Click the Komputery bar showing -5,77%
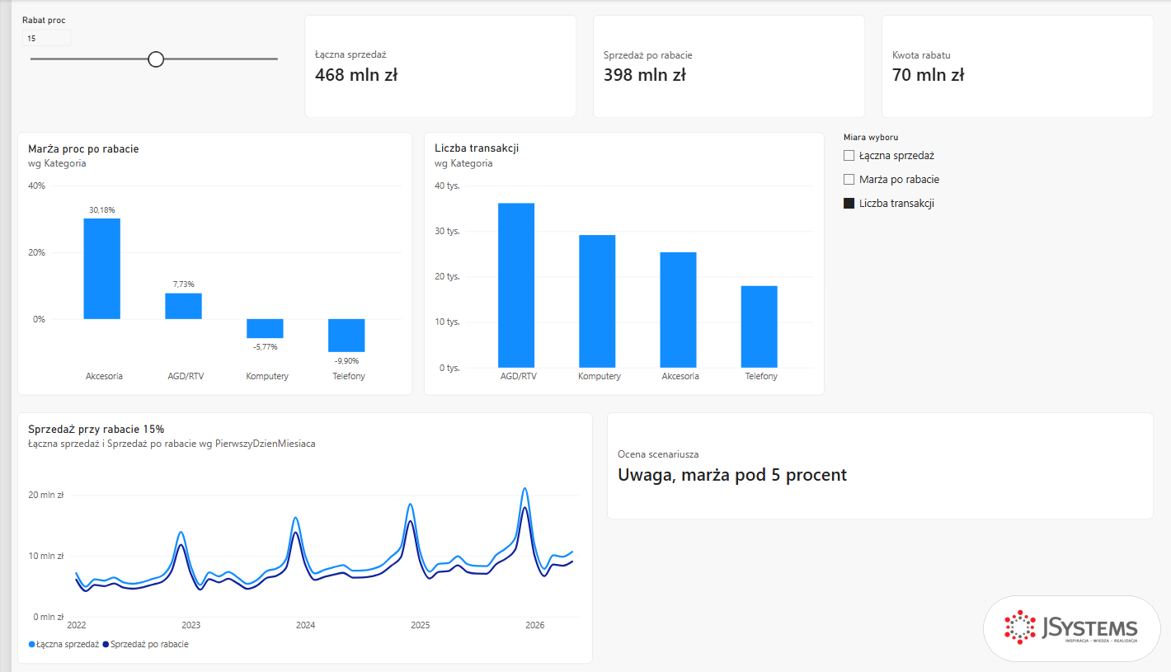 [265, 328]
